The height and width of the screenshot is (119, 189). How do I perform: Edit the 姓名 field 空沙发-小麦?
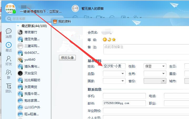(114, 66)
